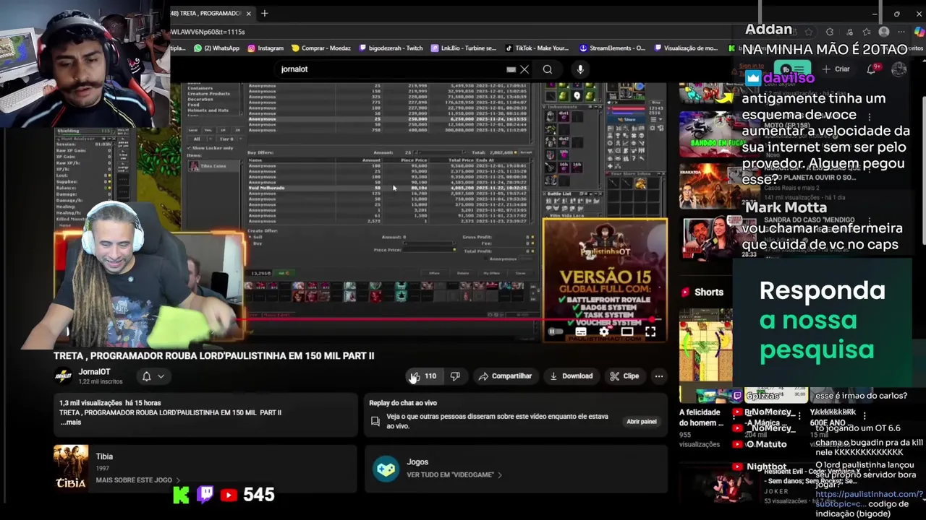The width and height of the screenshot is (926, 520).
Task: Open the JornalOT channel name link
Action: tap(94, 372)
